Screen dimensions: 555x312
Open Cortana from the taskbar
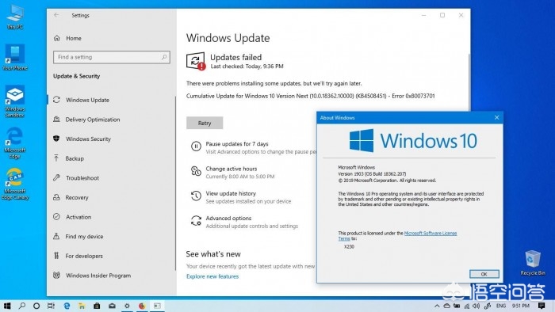pyautogui.click(x=36, y=306)
